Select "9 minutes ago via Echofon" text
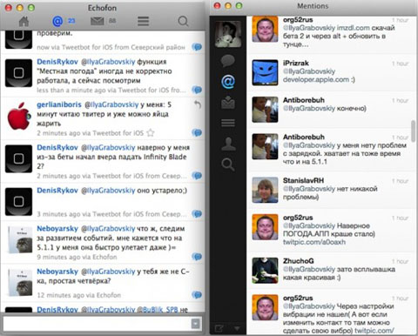Screen dimensions: 418x336 (77, 257)
